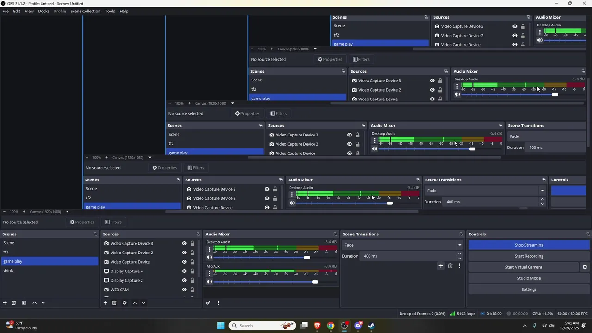
Task: Mute the Mic/Aux speaker icon
Action: click(210, 282)
